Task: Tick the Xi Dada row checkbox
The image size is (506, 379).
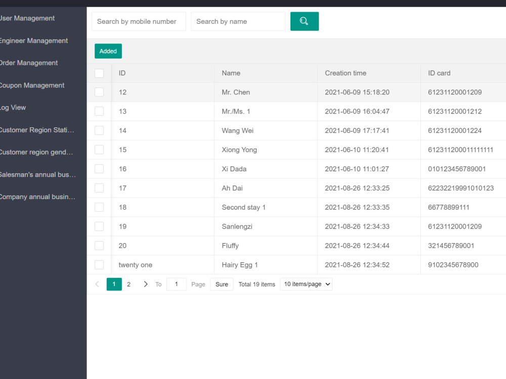Action: [x=99, y=169]
